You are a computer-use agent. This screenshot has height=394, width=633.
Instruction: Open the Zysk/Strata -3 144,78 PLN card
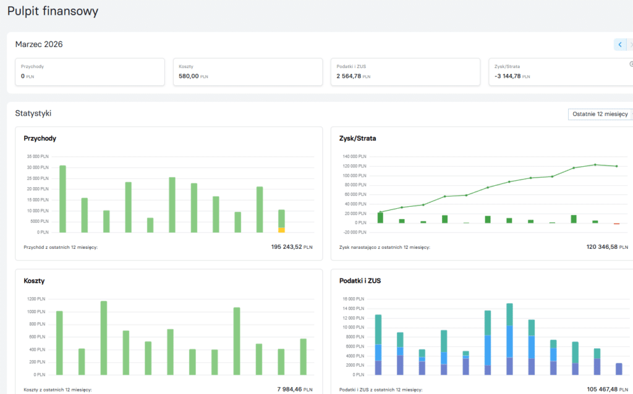click(561, 72)
